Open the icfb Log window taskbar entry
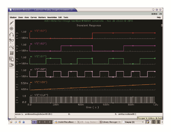 click(88, 122)
